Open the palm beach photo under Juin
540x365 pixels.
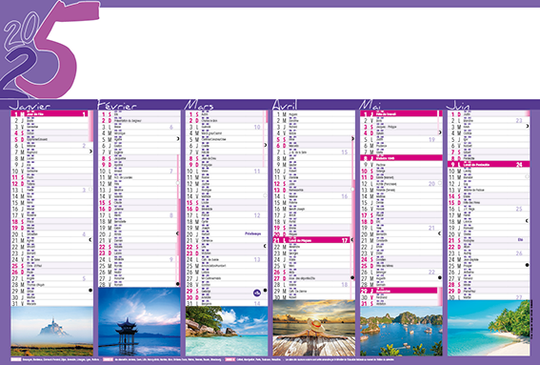click(x=489, y=328)
